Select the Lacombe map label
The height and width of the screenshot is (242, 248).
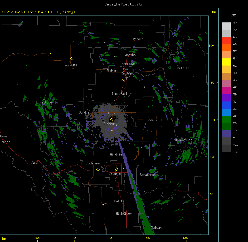click(x=129, y=55)
